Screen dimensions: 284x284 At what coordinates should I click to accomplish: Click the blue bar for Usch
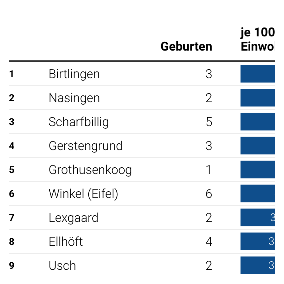tap(258, 266)
